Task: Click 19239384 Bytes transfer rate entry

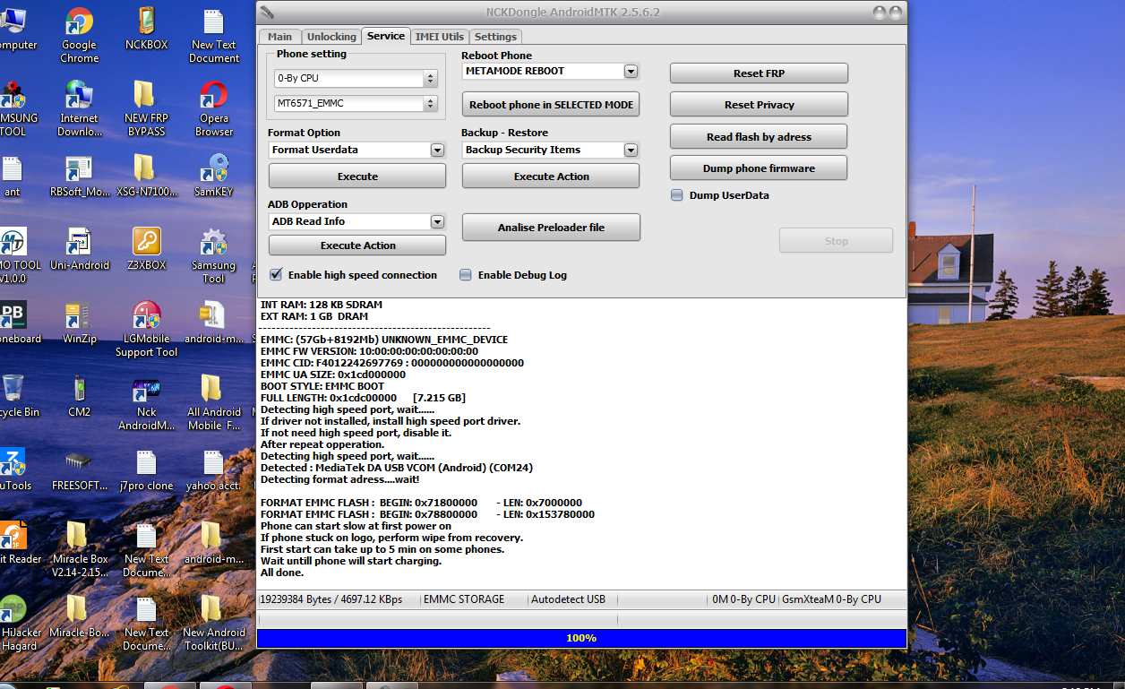Action: (331, 599)
